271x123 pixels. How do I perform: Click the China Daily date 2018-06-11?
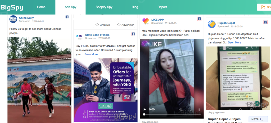38,21
